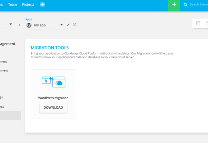208x143 pixels.
Task: Expand the server dropdown arrow
Action: [11, 24]
